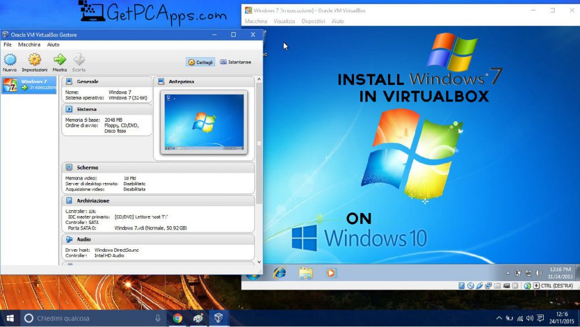Viewport: 580px width, 327px height.
Task: Expand hidden icons chevron in system tray
Action: click(500, 318)
